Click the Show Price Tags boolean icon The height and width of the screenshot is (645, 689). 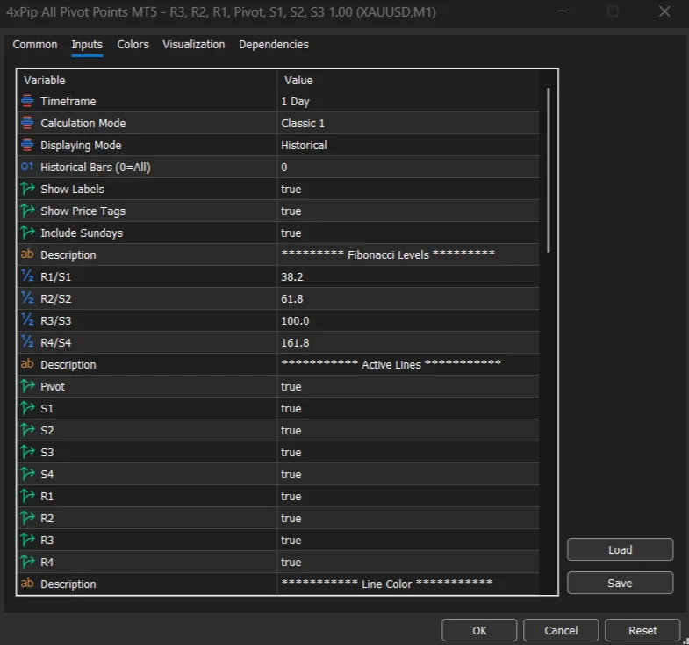click(x=27, y=211)
